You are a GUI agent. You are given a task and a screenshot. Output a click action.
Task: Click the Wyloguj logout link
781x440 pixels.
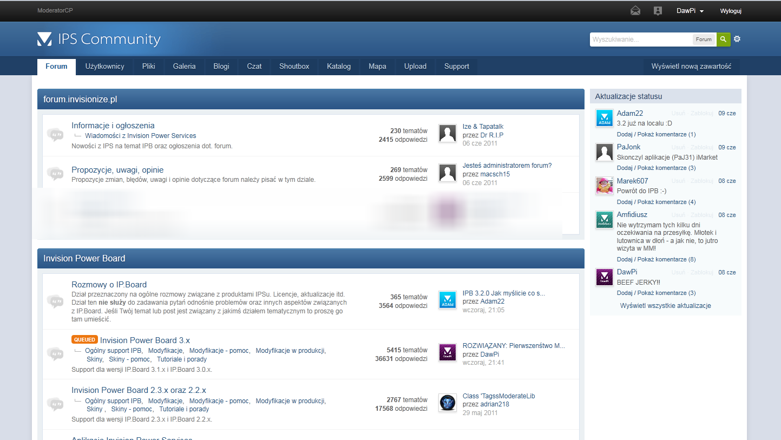coord(730,11)
